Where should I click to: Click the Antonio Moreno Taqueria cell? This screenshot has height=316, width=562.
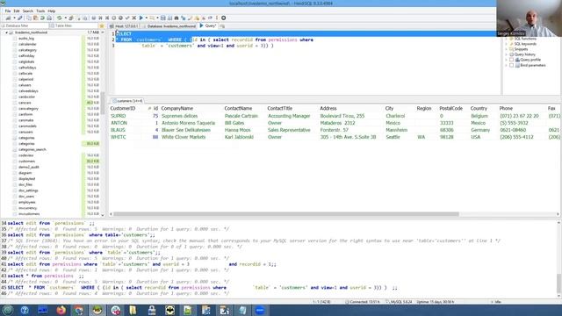(x=188, y=123)
